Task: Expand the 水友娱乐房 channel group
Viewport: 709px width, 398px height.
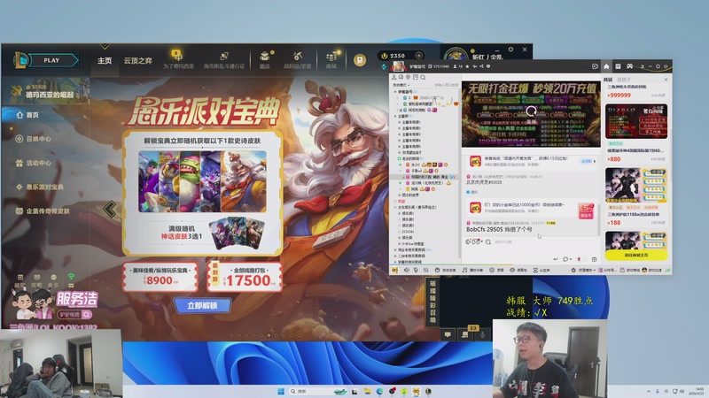Action: point(395,207)
